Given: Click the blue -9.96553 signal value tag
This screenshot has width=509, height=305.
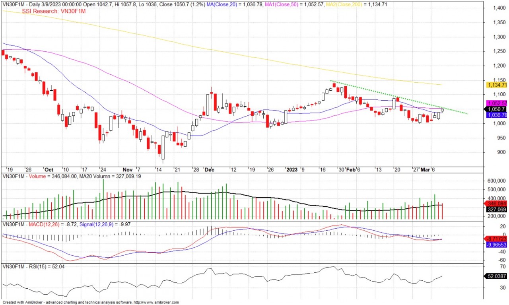Looking at the screenshot, I should [497, 245].
